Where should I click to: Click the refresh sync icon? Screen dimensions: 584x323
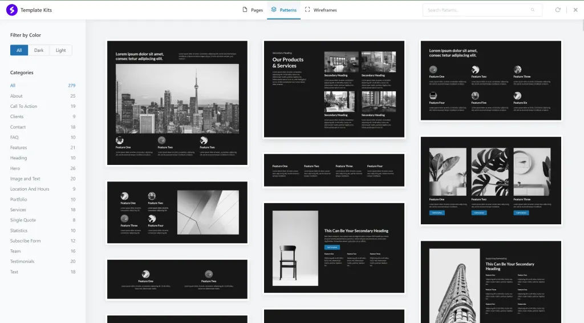point(558,10)
